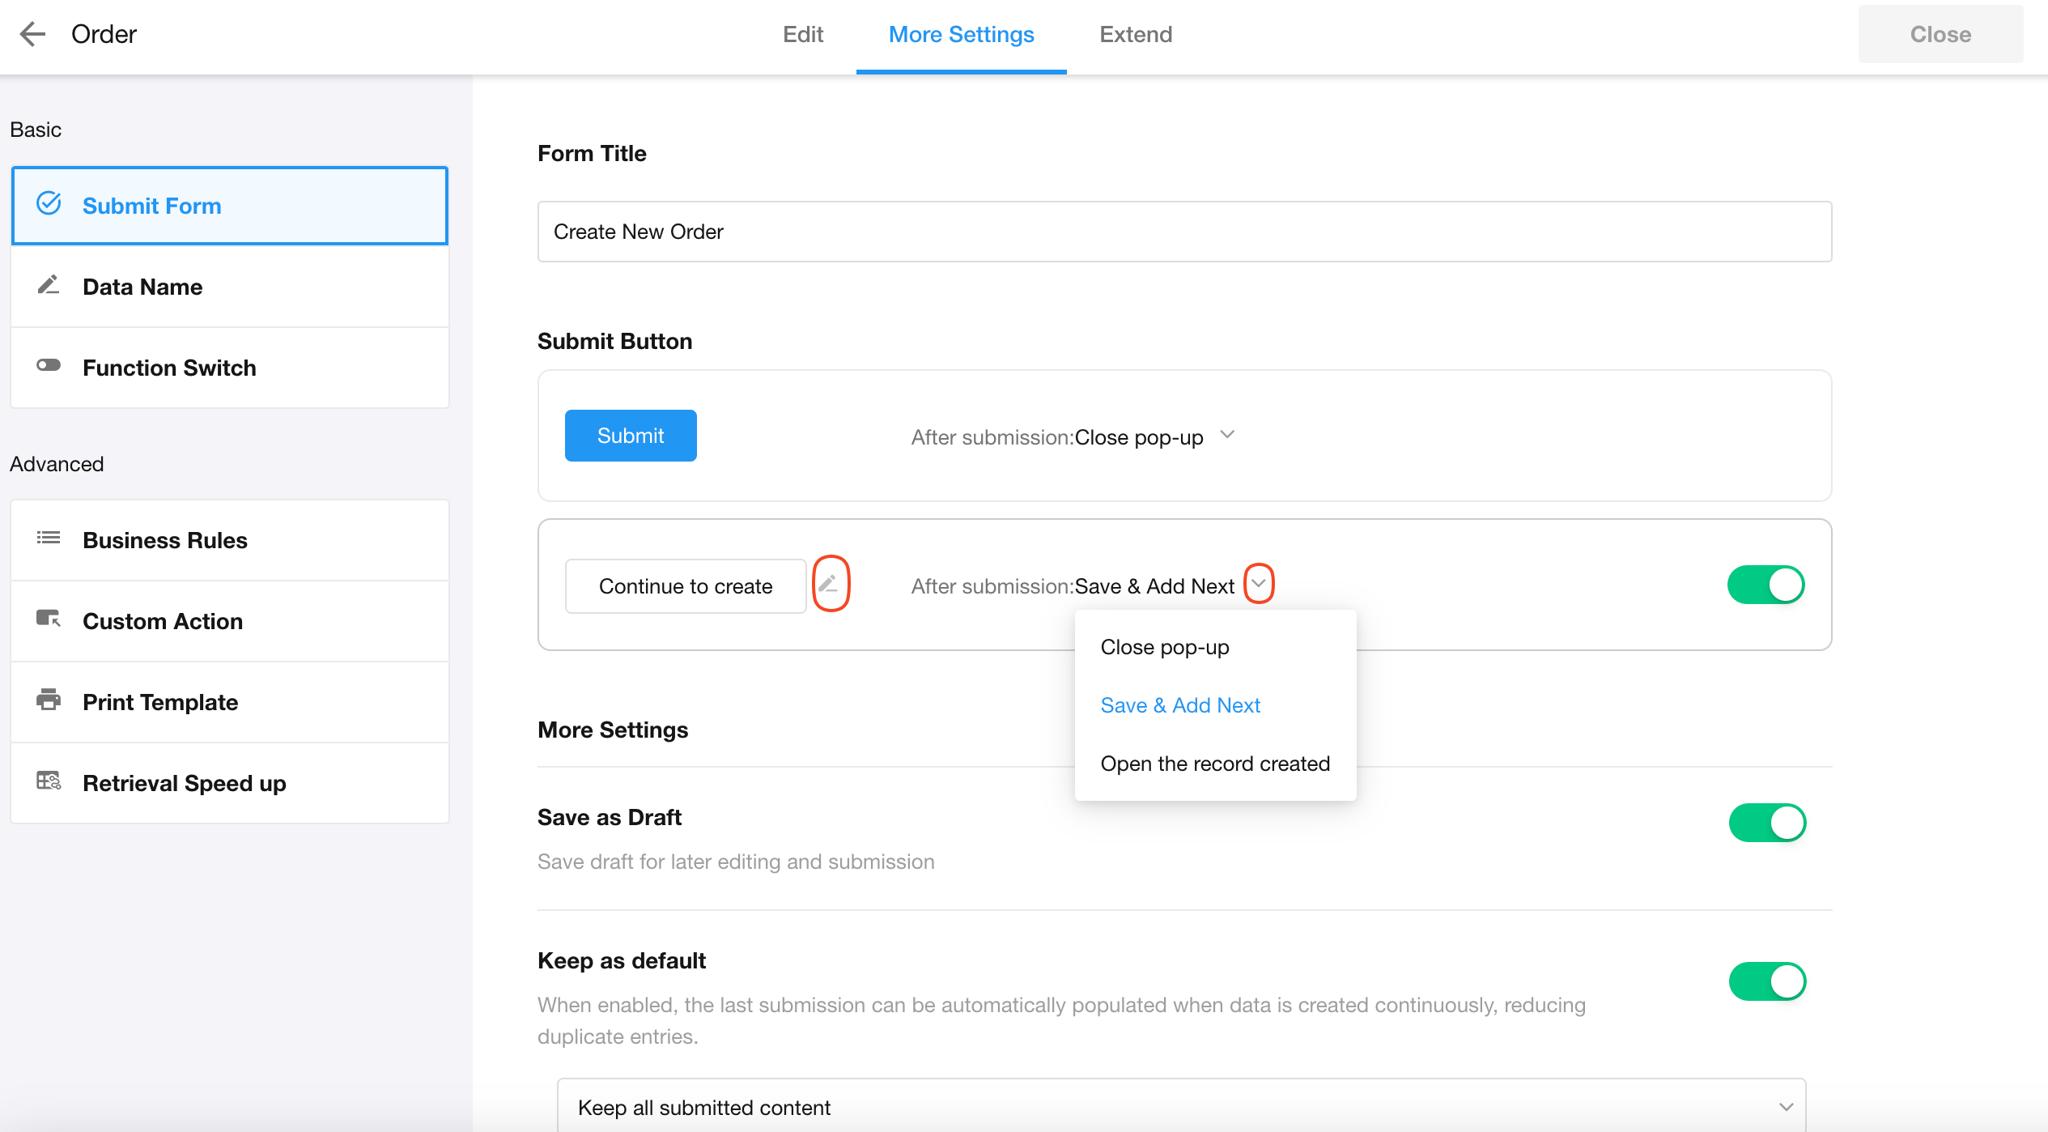Click the Function Switch toggle icon
The height and width of the screenshot is (1132, 2048).
point(49,366)
